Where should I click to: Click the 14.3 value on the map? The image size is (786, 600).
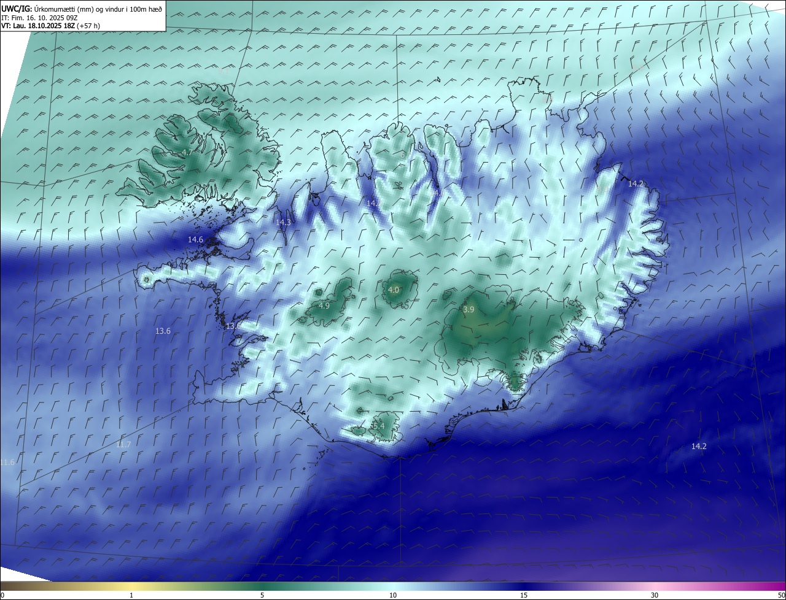click(283, 222)
